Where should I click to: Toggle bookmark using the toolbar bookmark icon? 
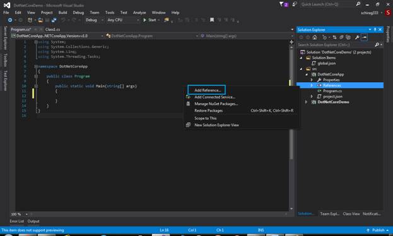[x=212, y=20]
